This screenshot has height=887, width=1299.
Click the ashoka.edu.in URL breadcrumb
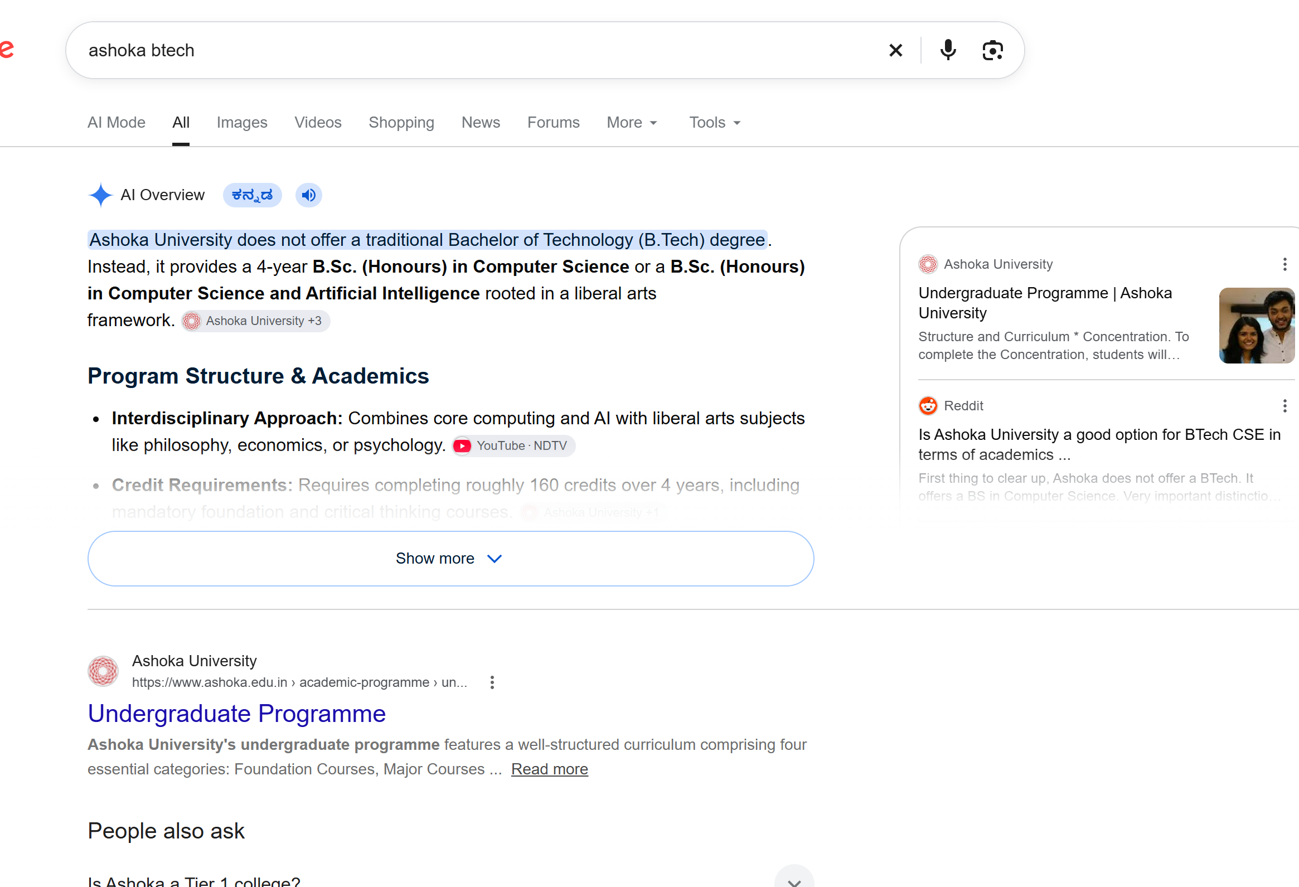(x=299, y=682)
